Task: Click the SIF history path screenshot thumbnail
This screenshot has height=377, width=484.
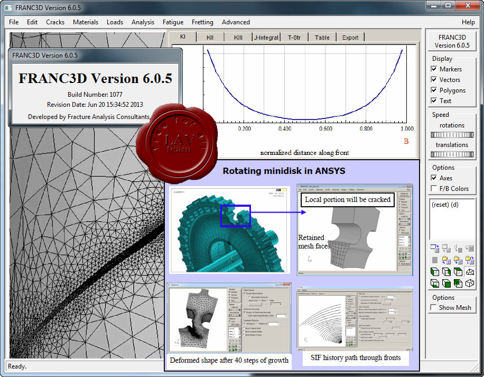Action: click(x=355, y=318)
